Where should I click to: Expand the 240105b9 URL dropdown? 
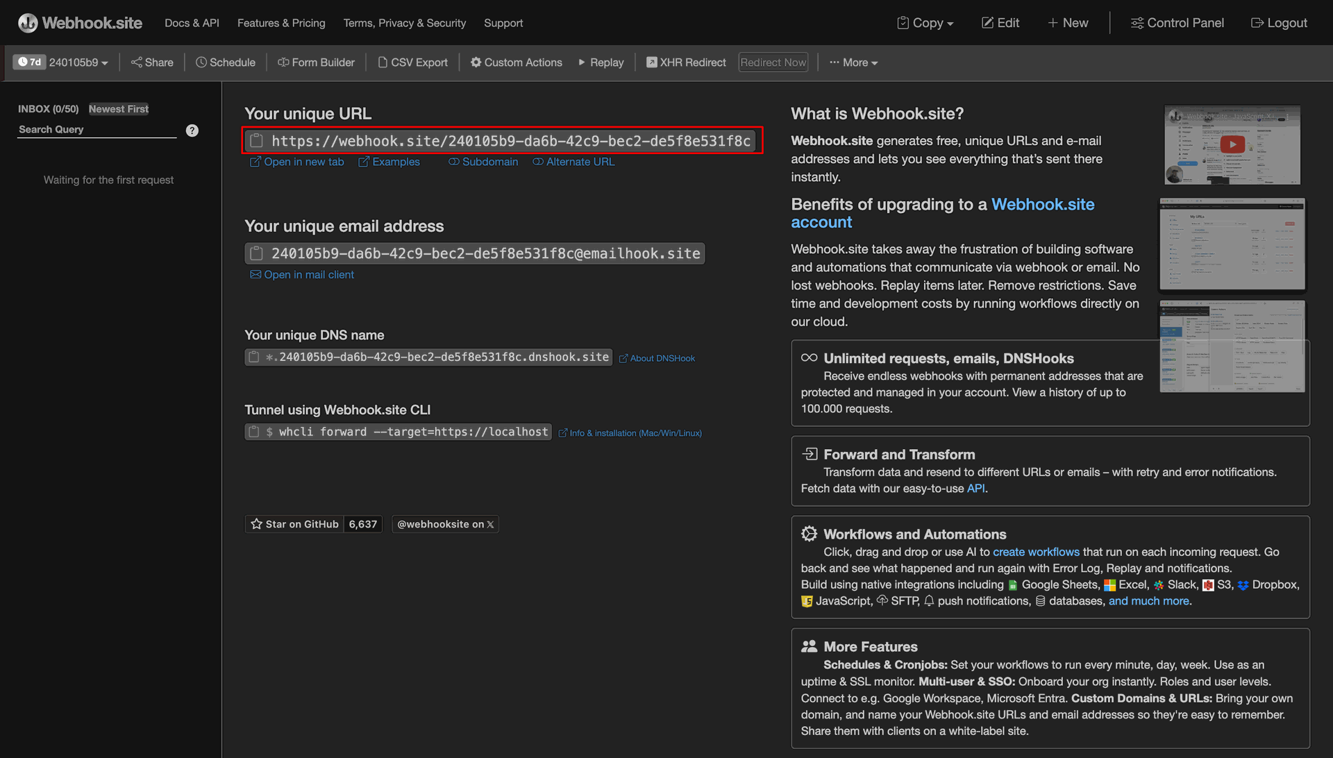[x=78, y=62]
